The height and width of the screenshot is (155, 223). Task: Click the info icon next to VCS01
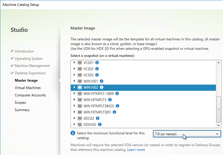(97, 62)
